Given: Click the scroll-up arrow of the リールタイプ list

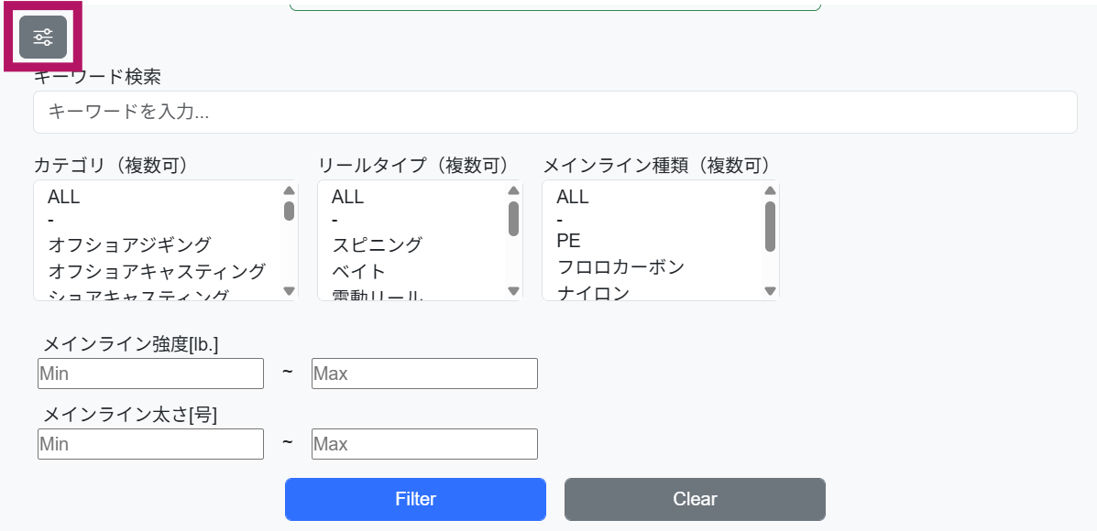Looking at the screenshot, I should tap(512, 190).
